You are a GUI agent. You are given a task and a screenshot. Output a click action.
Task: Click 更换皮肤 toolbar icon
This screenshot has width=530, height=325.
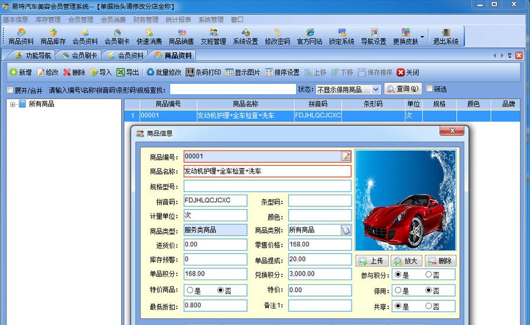click(x=405, y=37)
